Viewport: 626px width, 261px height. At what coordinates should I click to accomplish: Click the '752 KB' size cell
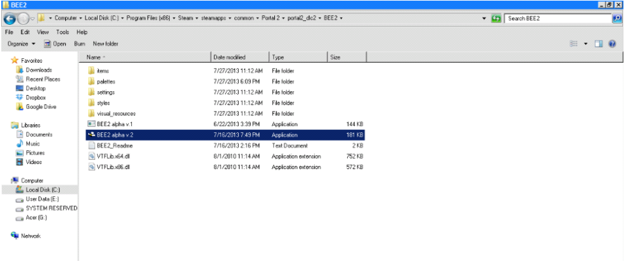point(355,156)
